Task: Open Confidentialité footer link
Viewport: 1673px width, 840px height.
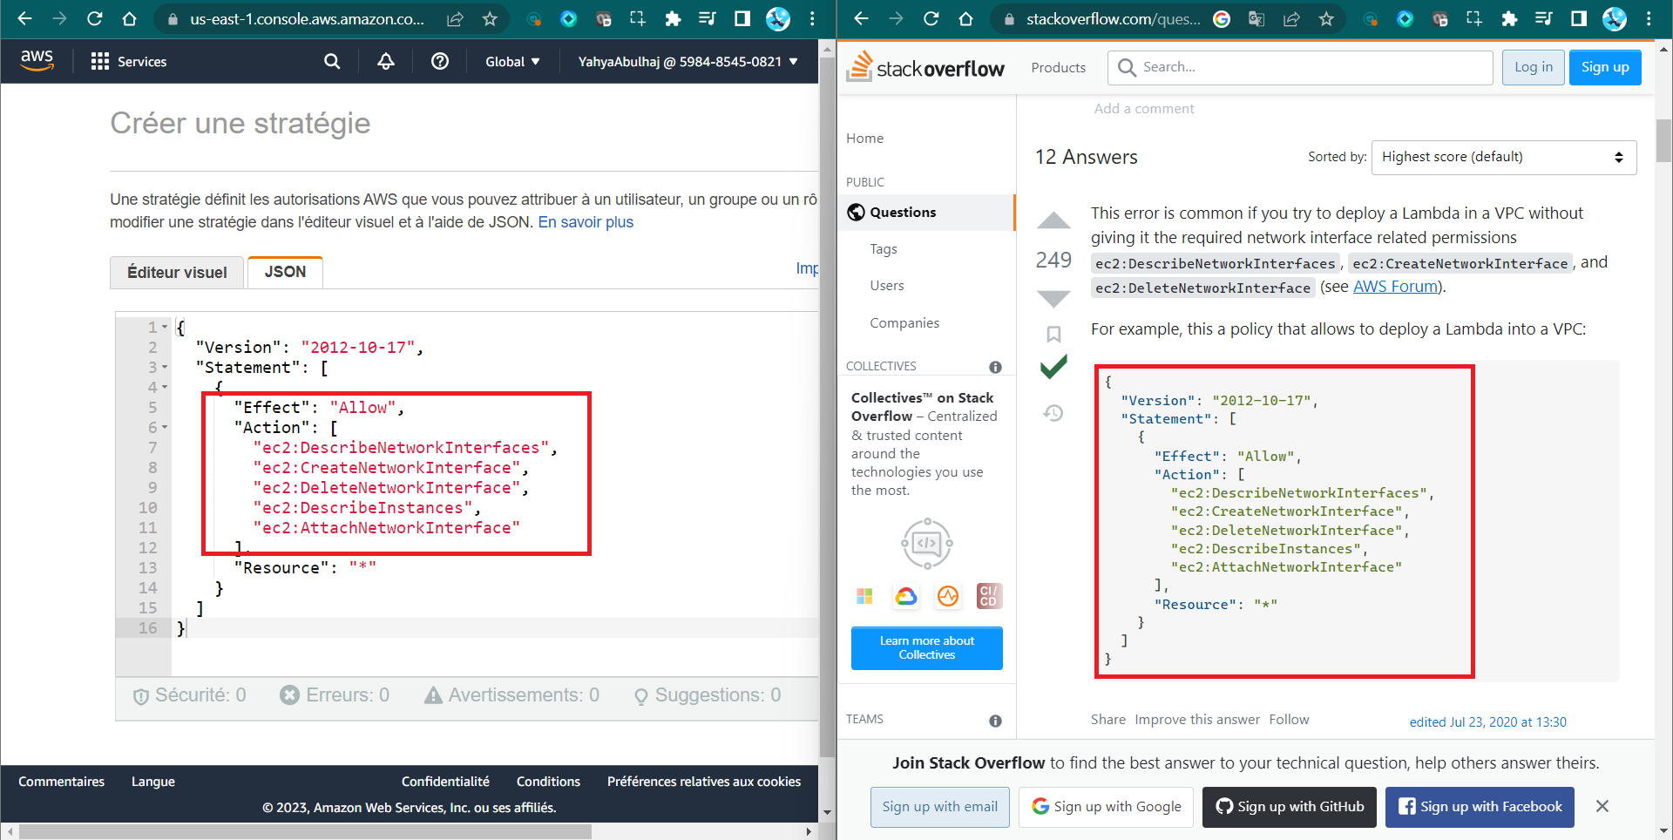Action: pos(445,782)
